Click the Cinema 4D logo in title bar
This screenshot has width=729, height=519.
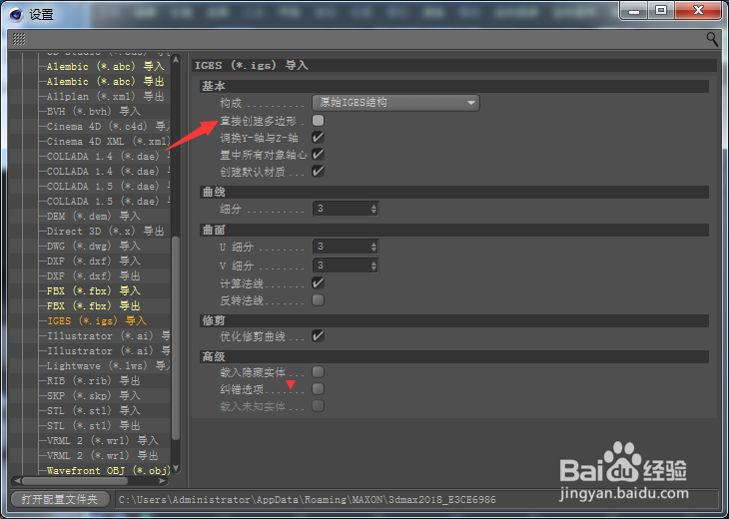click(x=16, y=14)
